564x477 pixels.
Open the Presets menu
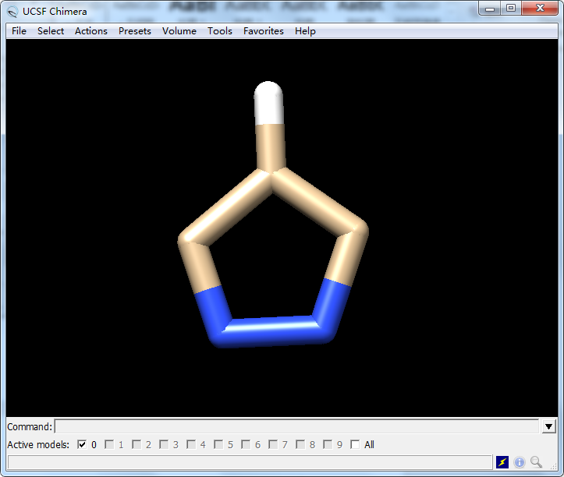(135, 31)
